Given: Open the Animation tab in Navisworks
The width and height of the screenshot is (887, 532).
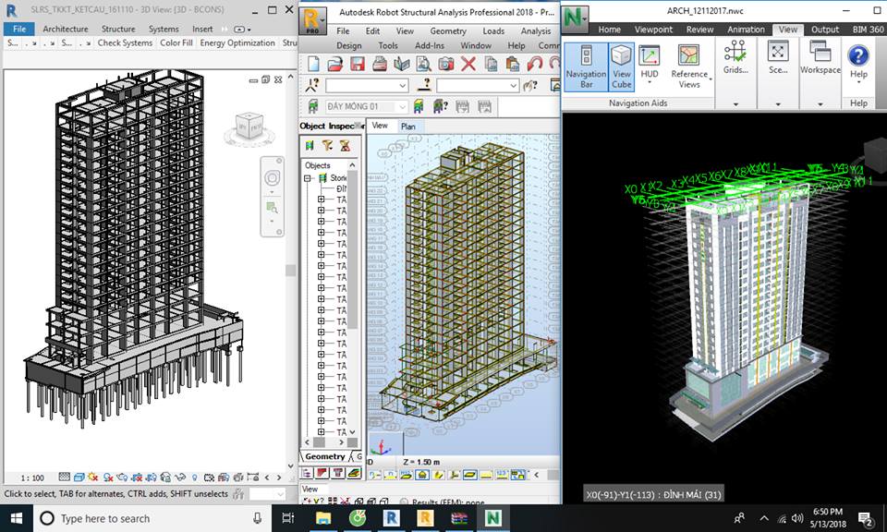Looking at the screenshot, I should point(746,30).
